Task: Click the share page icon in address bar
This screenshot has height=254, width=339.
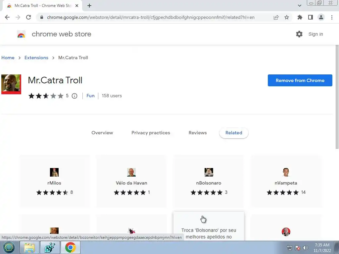Action: pyautogui.click(x=276, y=17)
